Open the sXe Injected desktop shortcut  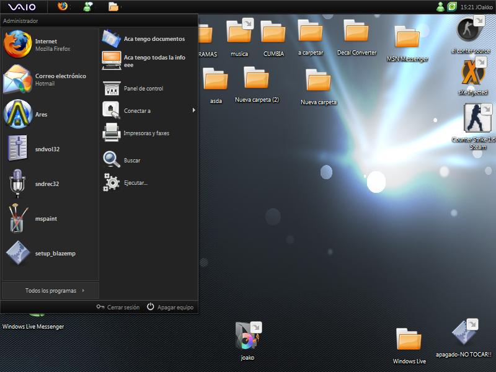coord(473,73)
